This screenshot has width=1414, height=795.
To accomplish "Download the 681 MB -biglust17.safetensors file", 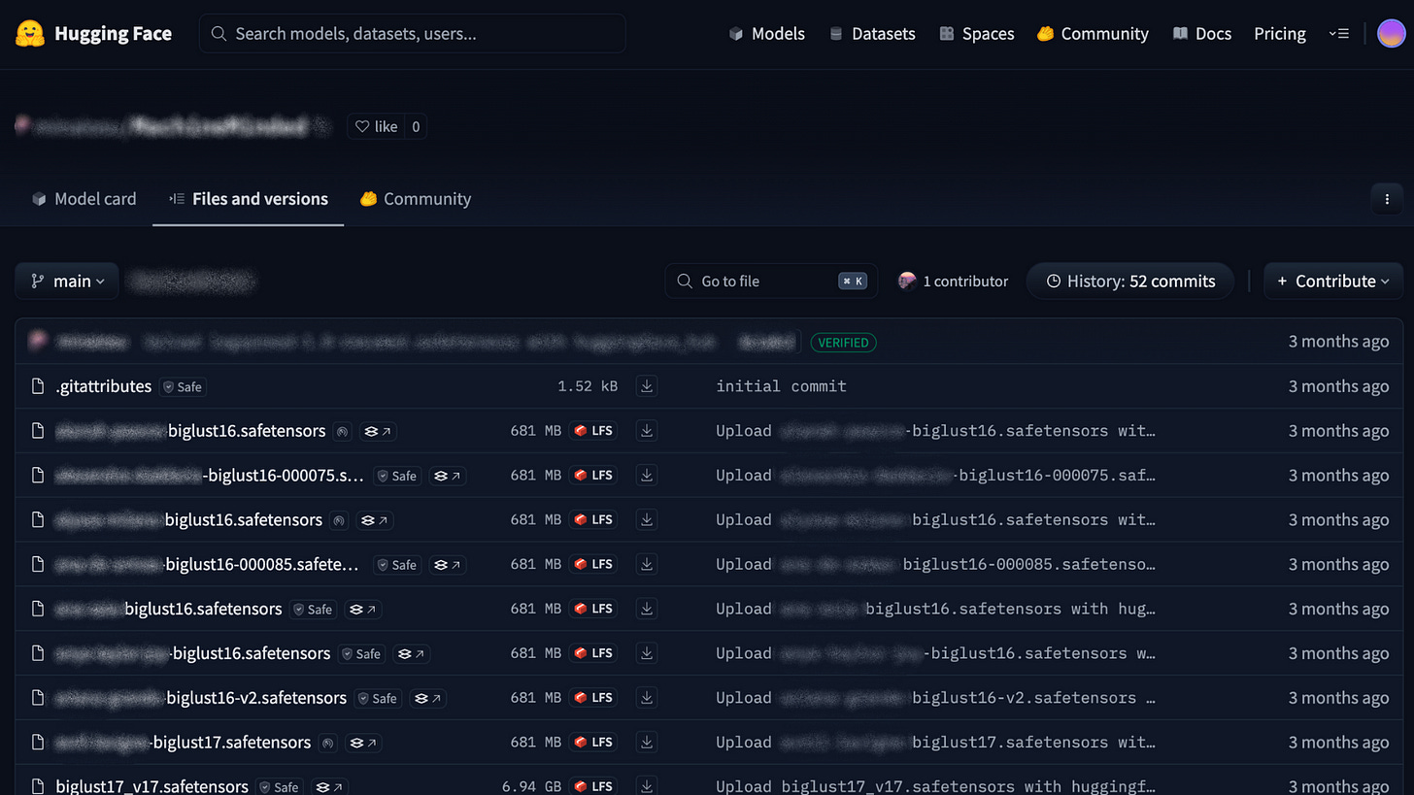I will (x=647, y=743).
